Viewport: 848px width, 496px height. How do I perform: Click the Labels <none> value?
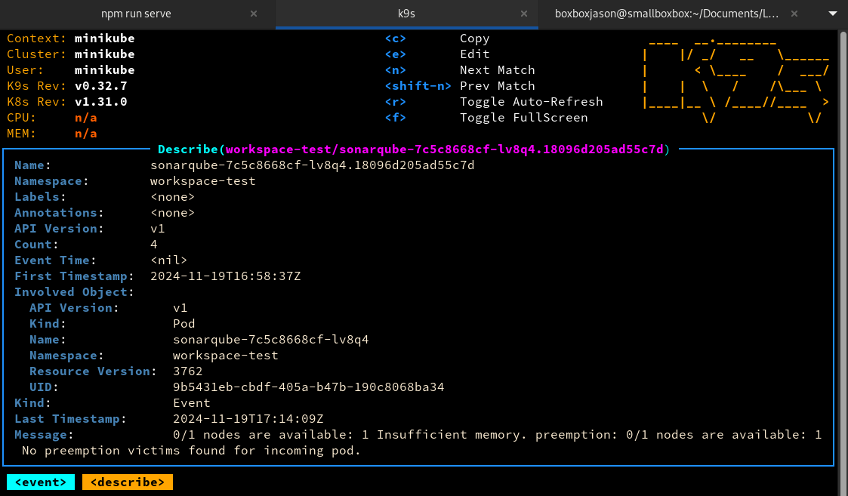coord(172,196)
